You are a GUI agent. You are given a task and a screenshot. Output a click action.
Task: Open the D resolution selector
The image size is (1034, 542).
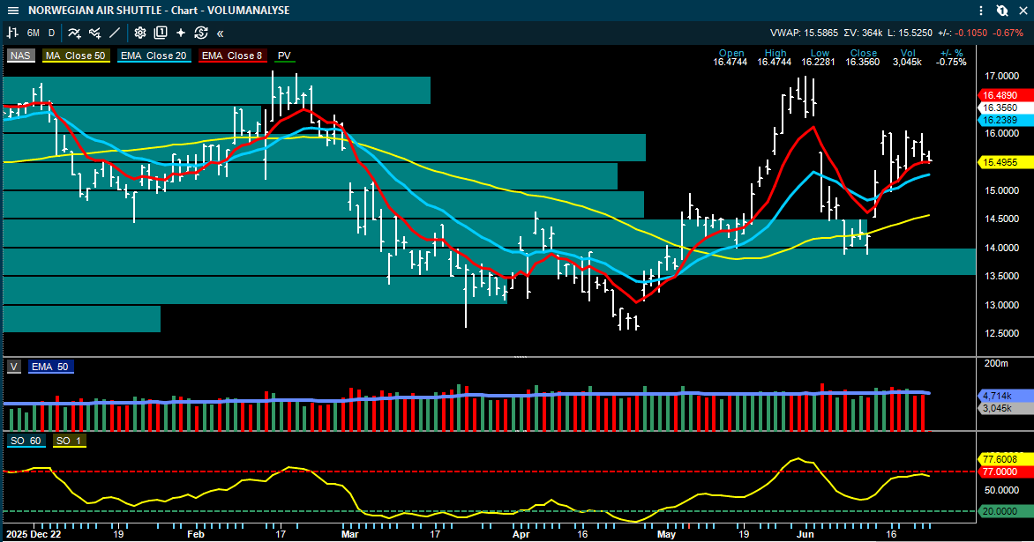coord(51,33)
